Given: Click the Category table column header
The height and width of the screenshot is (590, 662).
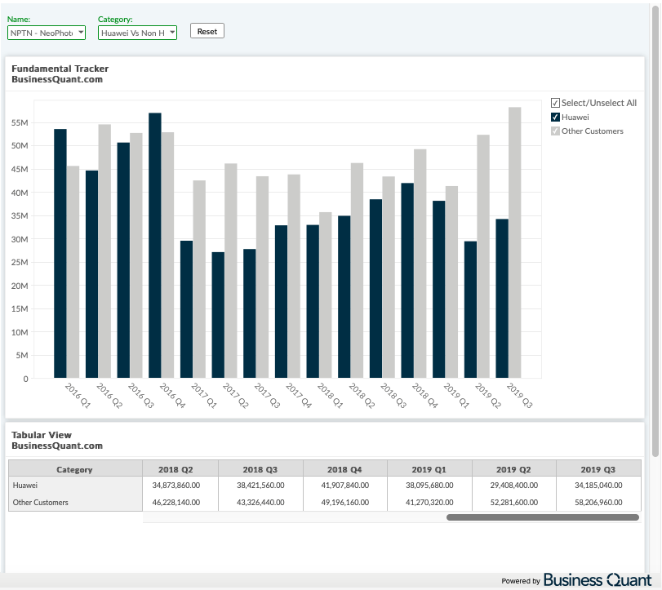Looking at the screenshot, I should (75, 469).
